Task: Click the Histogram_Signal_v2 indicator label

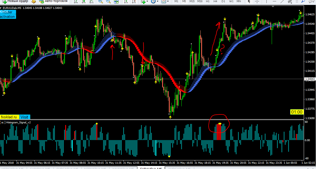Action: (18, 122)
